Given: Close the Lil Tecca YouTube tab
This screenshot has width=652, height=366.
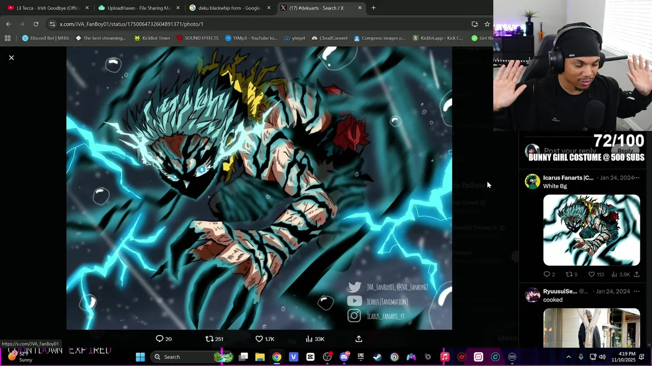Looking at the screenshot, I should point(87,8).
